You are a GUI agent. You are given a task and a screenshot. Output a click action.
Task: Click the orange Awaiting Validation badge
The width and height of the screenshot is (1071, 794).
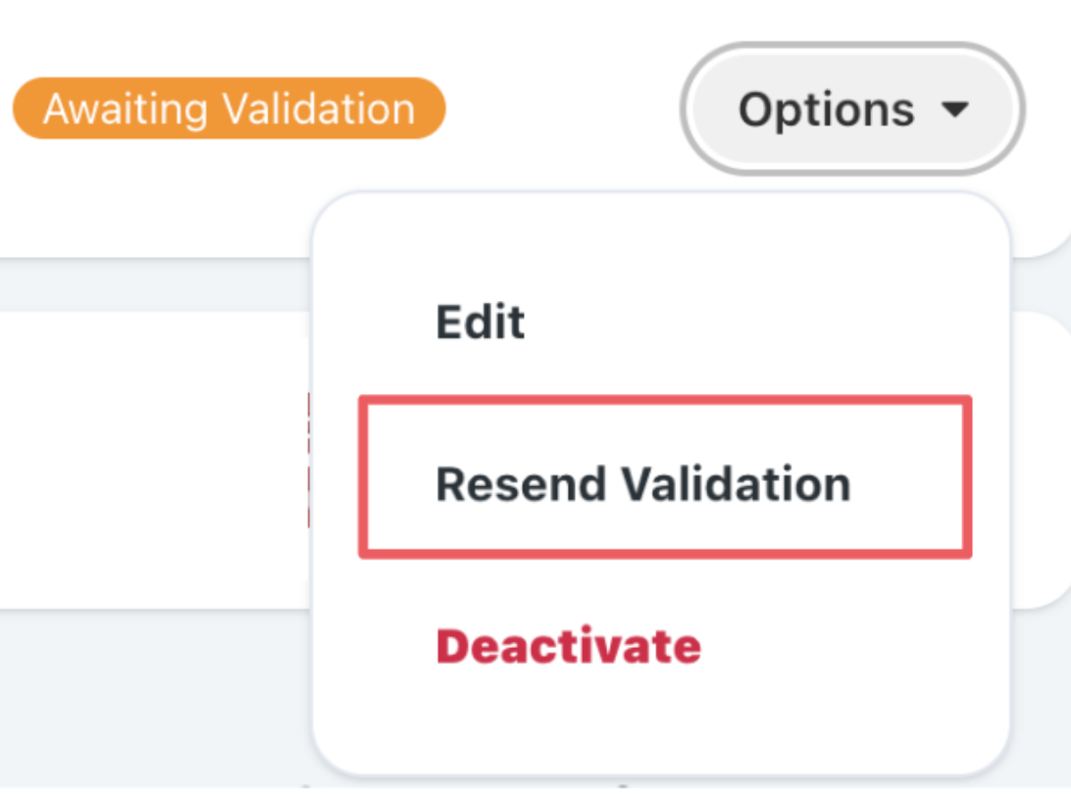(x=229, y=108)
